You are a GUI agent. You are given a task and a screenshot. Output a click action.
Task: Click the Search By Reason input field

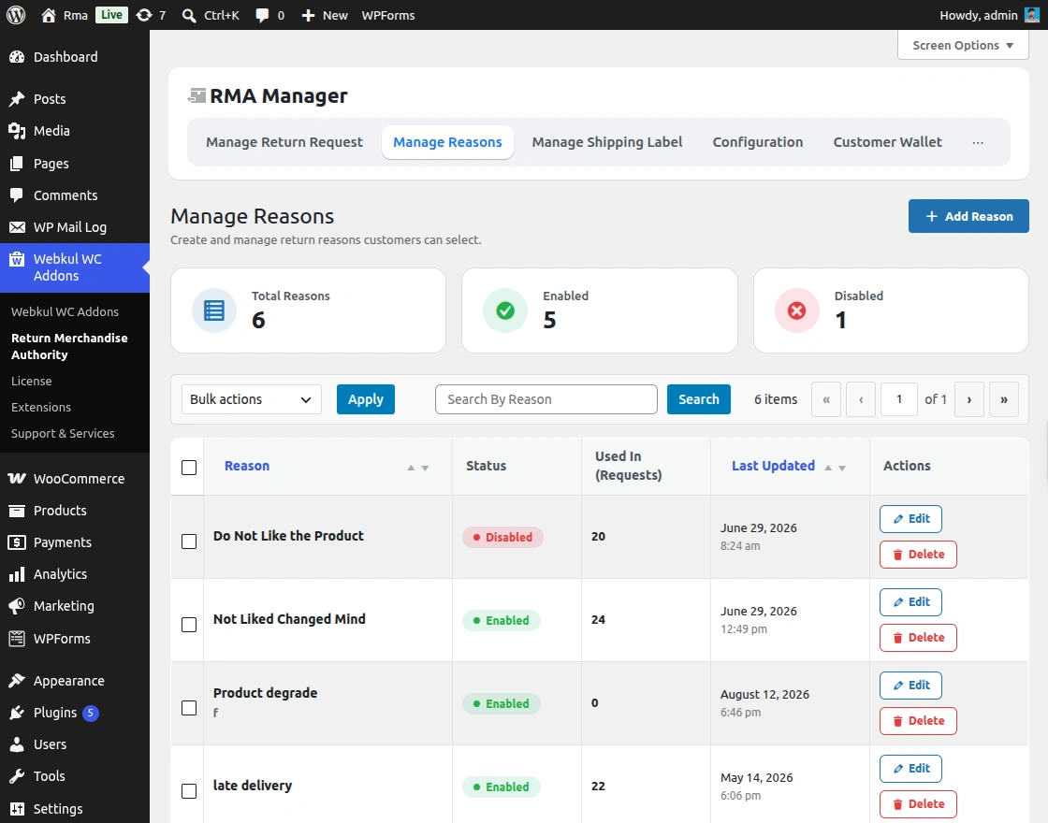(546, 399)
